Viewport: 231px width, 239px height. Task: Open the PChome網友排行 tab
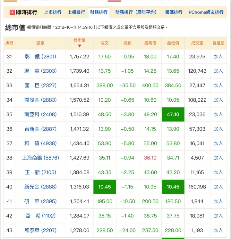[206, 12]
